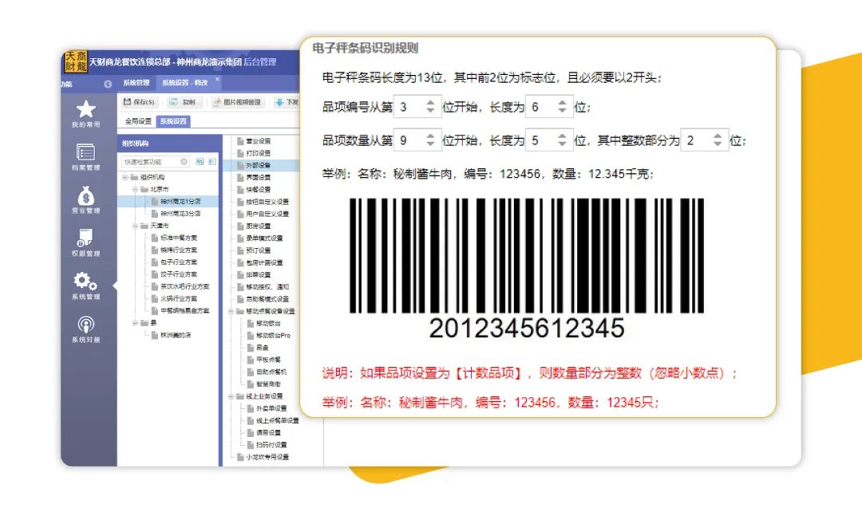Close the 系统设置 - 修改 tab
This screenshot has height=516, width=862.
coord(217,79)
